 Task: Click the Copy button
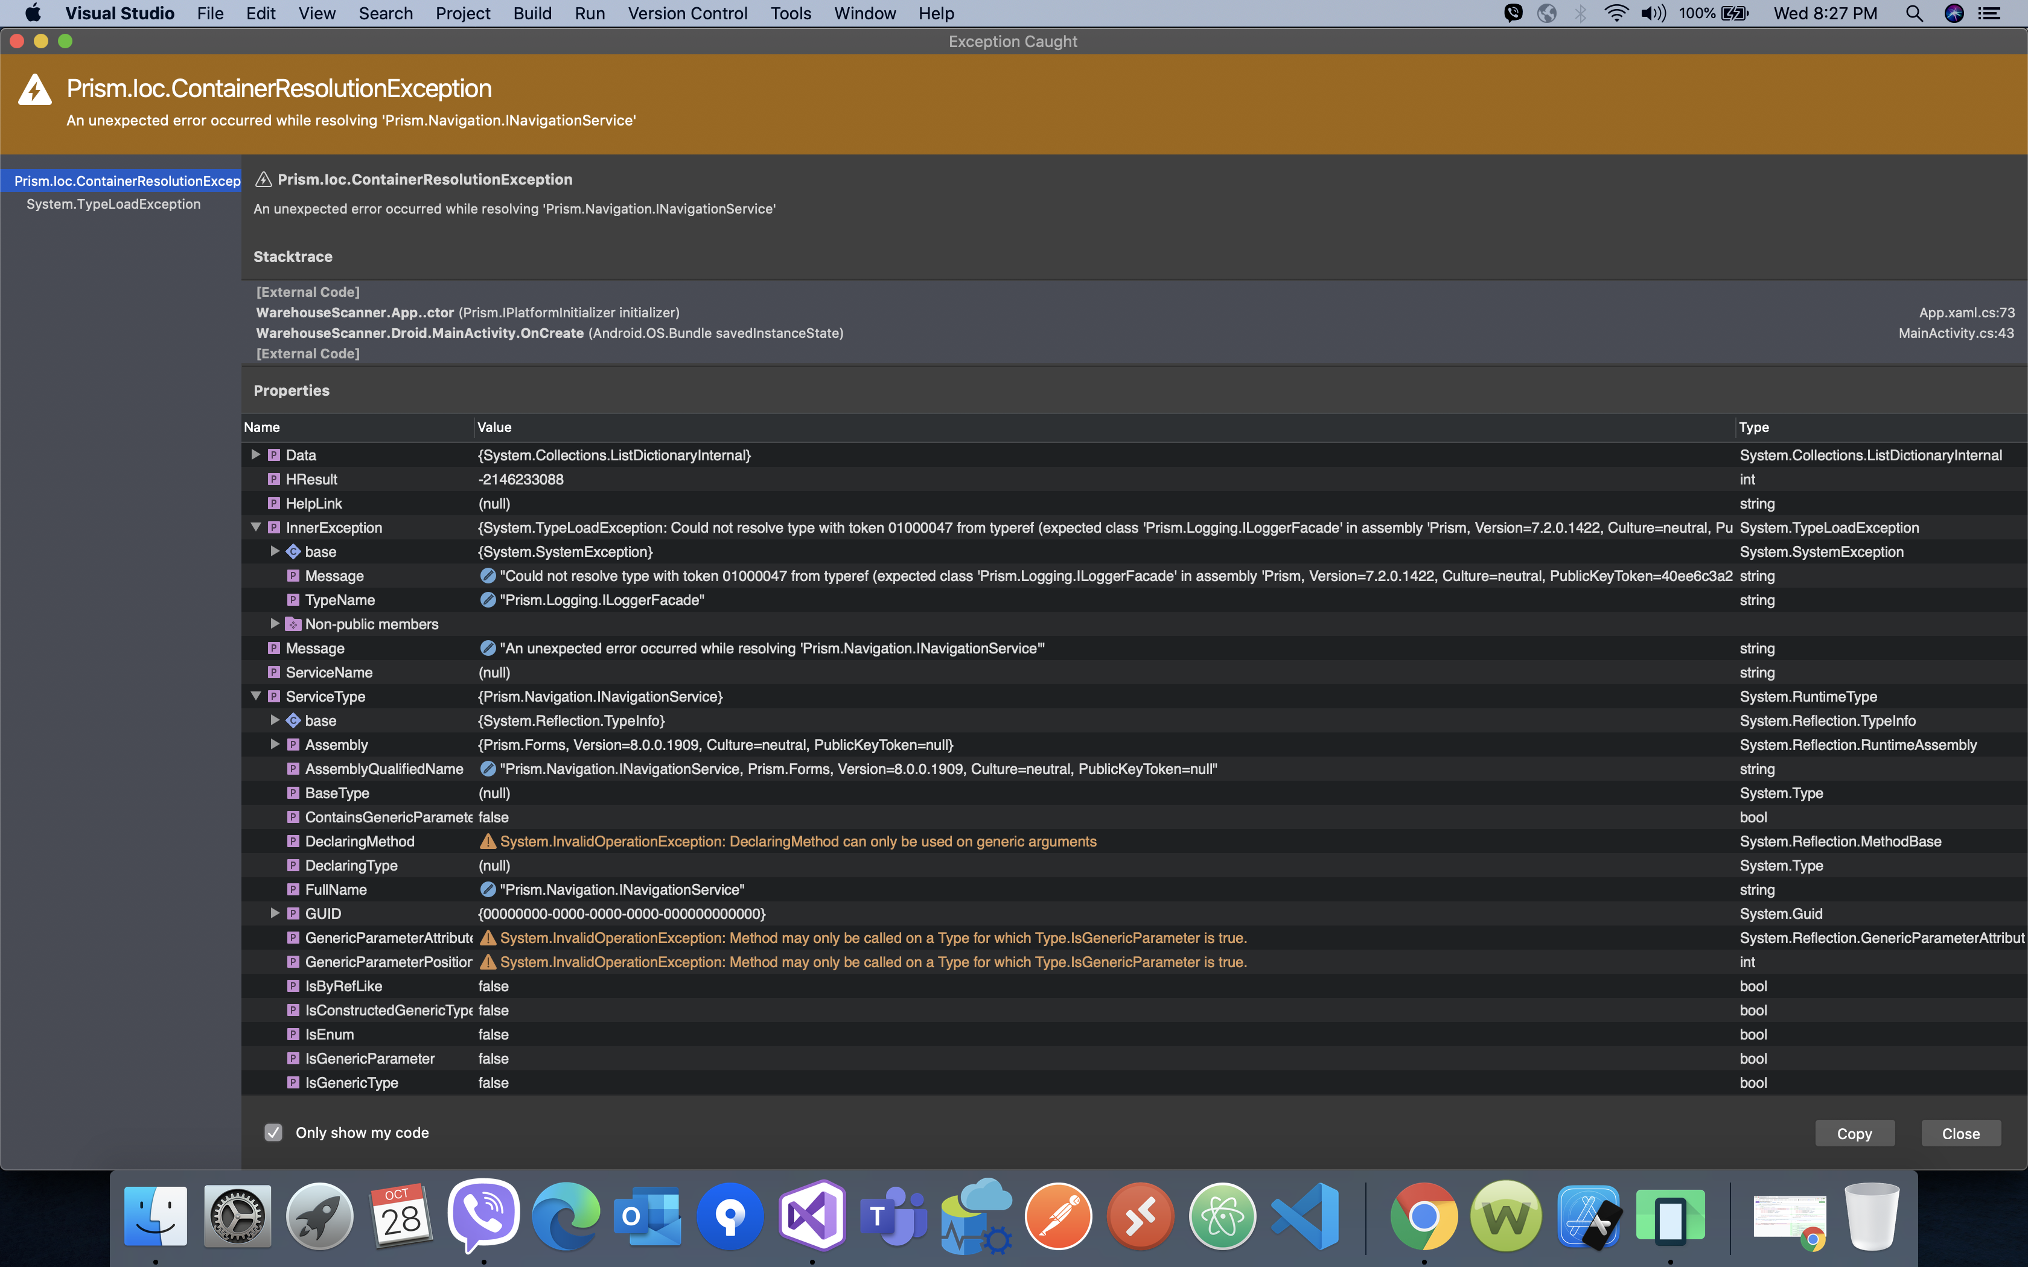[1854, 1133]
